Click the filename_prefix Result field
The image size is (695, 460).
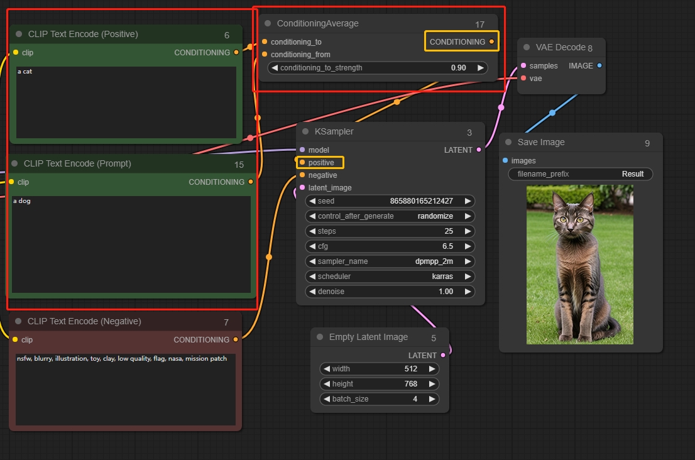tap(580, 174)
